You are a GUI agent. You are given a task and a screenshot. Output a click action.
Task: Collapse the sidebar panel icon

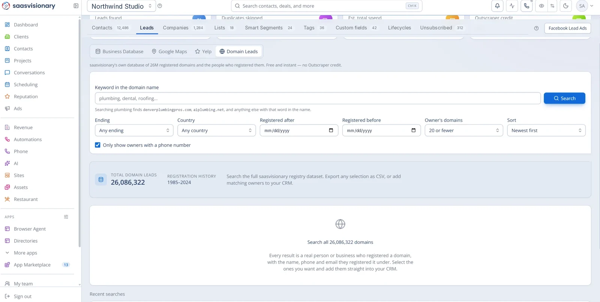tap(76, 6)
